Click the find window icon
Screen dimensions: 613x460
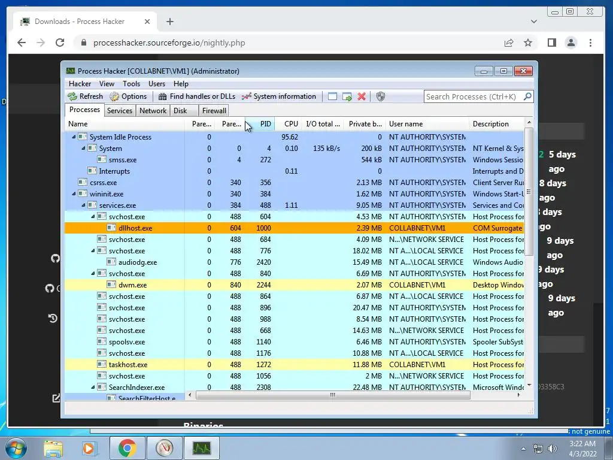coord(332,96)
